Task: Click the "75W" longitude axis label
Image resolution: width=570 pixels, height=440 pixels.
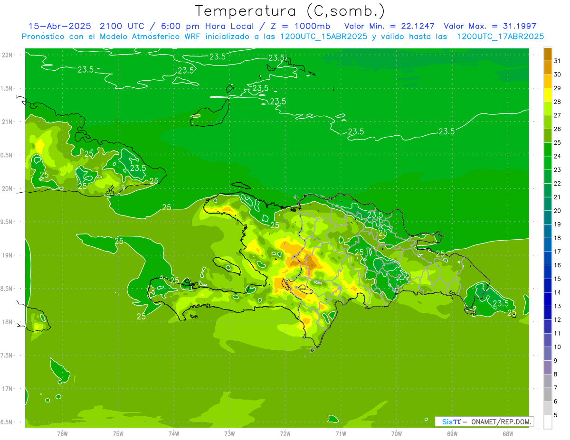Action: point(118,434)
